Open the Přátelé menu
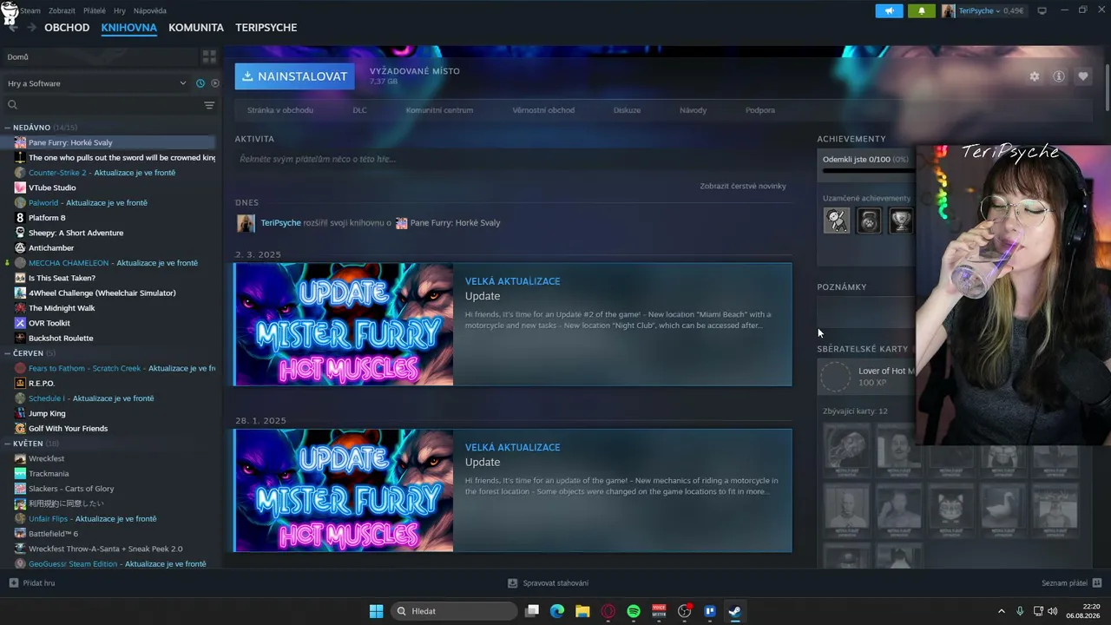Viewport: 1111px width, 625px height. coord(95,10)
